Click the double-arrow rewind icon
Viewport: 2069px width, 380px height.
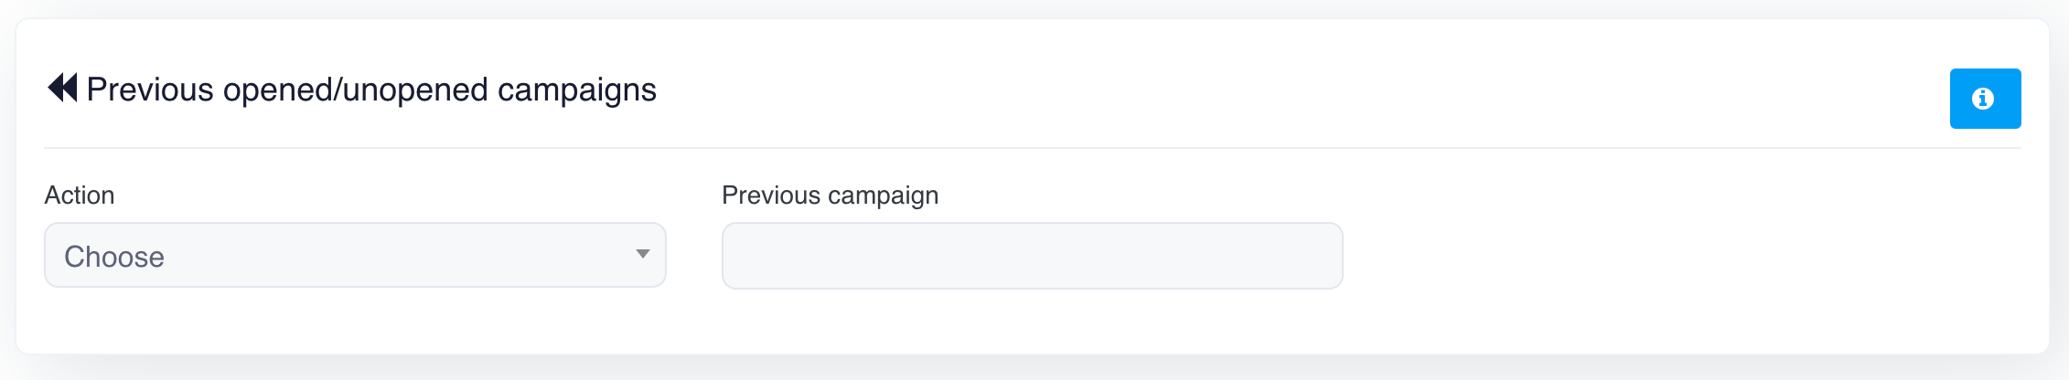[62, 88]
